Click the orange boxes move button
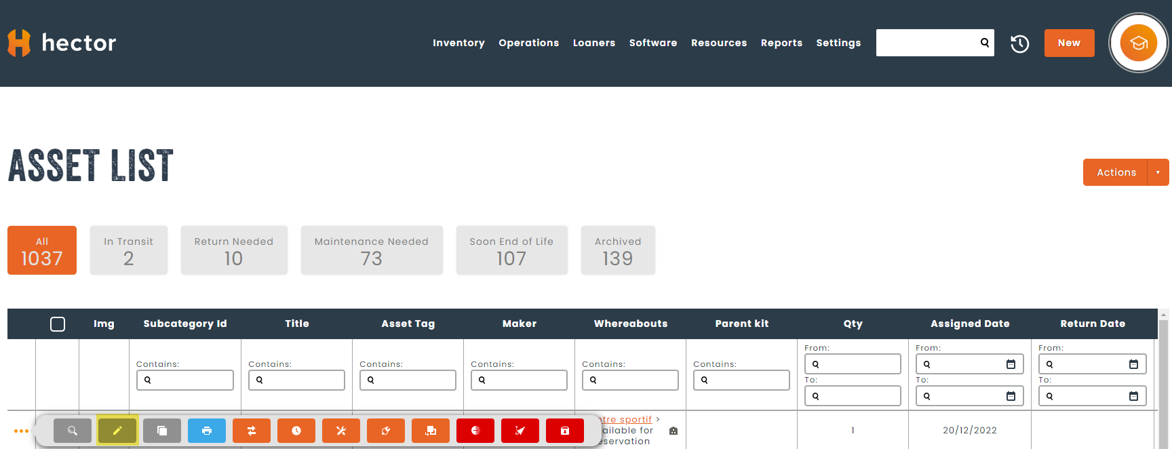1172x449 pixels. [x=431, y=431]
